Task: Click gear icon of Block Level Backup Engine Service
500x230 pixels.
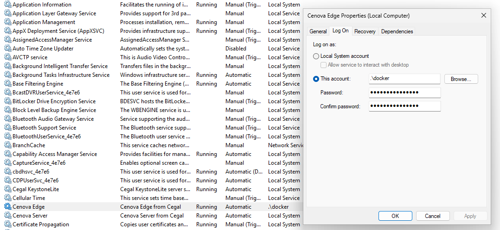Action: (x=7, y=110)
